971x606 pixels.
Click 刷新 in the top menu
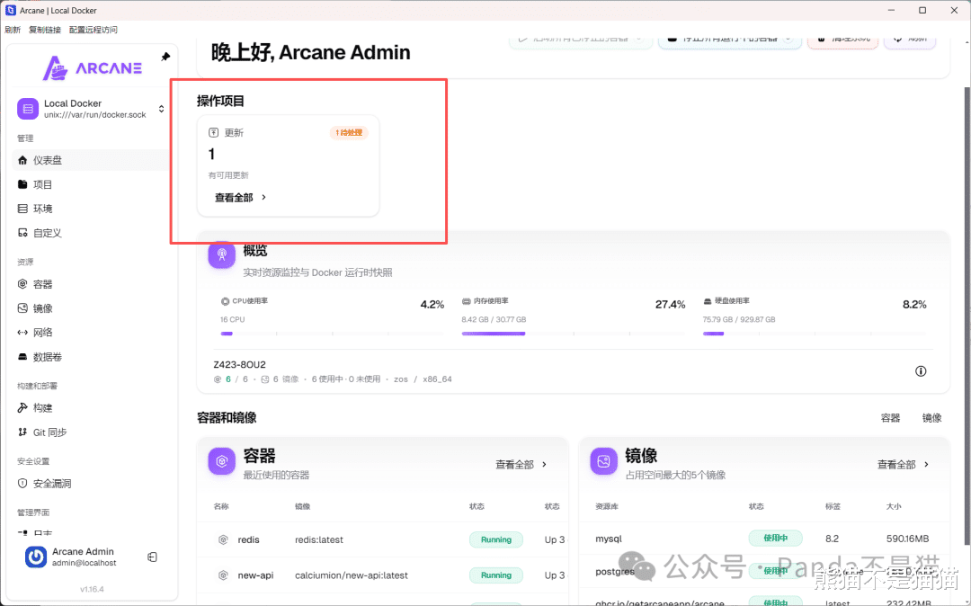(13, 30)
